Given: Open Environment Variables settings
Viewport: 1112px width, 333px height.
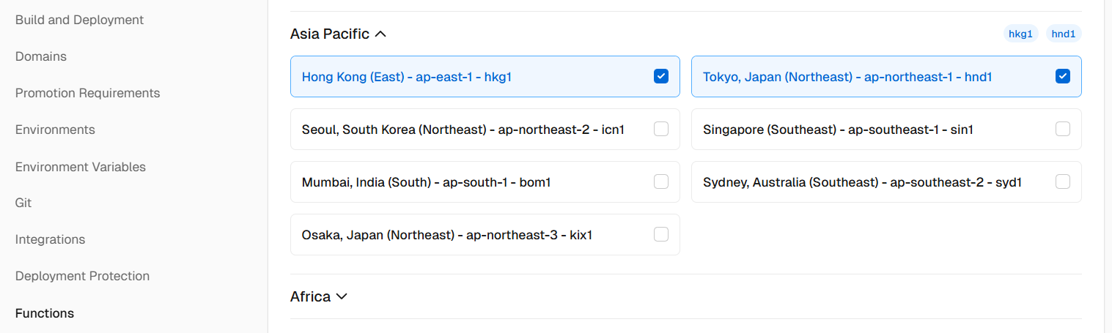Looking at the screenshot, I should (81, 167).
